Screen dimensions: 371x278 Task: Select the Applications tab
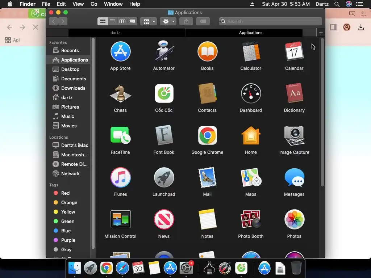pyautogui.click(x=251, y=33)
